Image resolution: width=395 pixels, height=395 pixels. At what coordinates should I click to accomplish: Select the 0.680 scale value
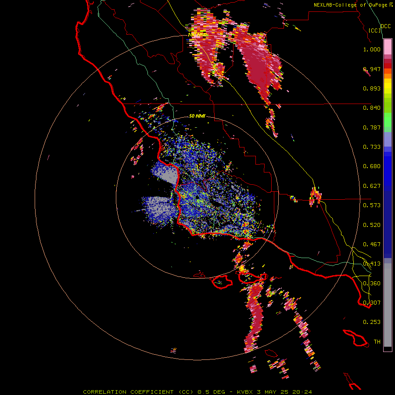coord(372,166)
